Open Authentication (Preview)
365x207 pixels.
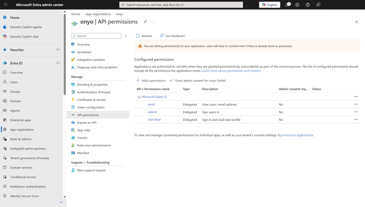[x=93, y=92]
